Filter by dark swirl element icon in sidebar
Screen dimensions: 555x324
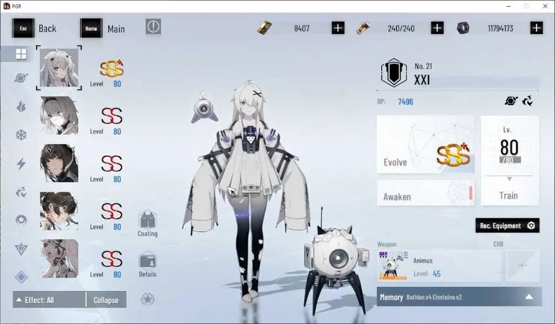(x=21, y=192)
